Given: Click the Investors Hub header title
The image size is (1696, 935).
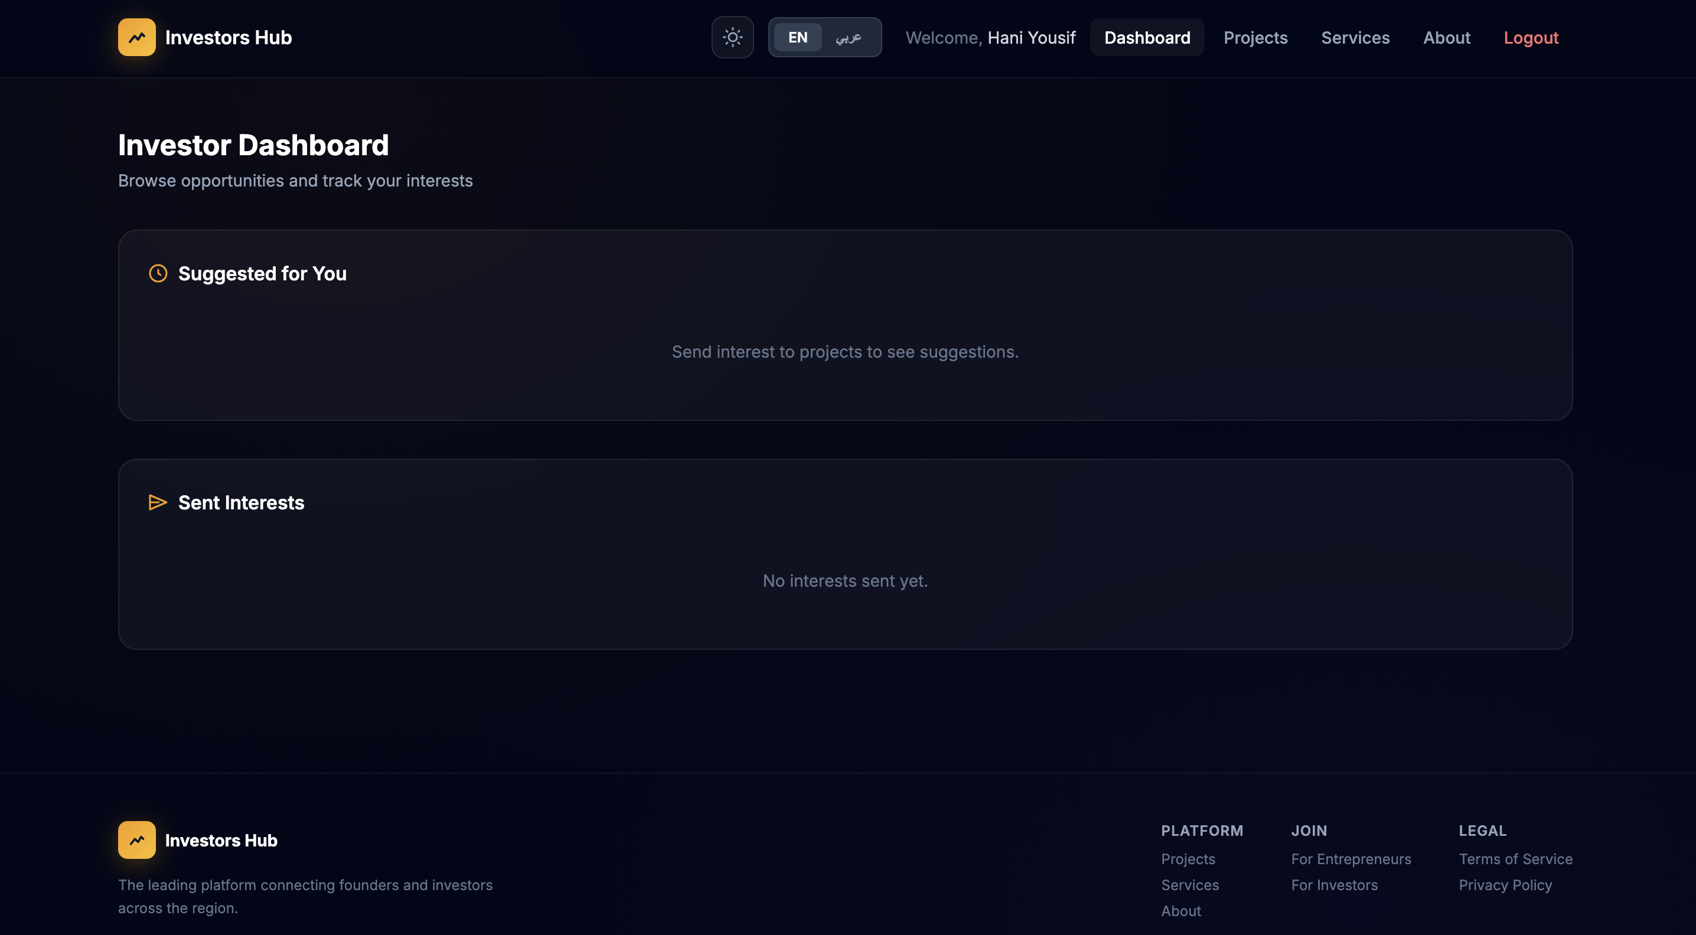Looking at the screenshot, I should click(229, 38).
